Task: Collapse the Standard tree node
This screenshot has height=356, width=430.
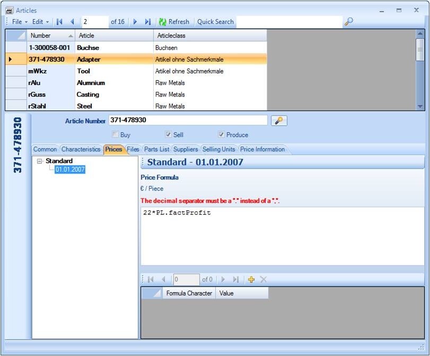Action: [x=39, y=161]
